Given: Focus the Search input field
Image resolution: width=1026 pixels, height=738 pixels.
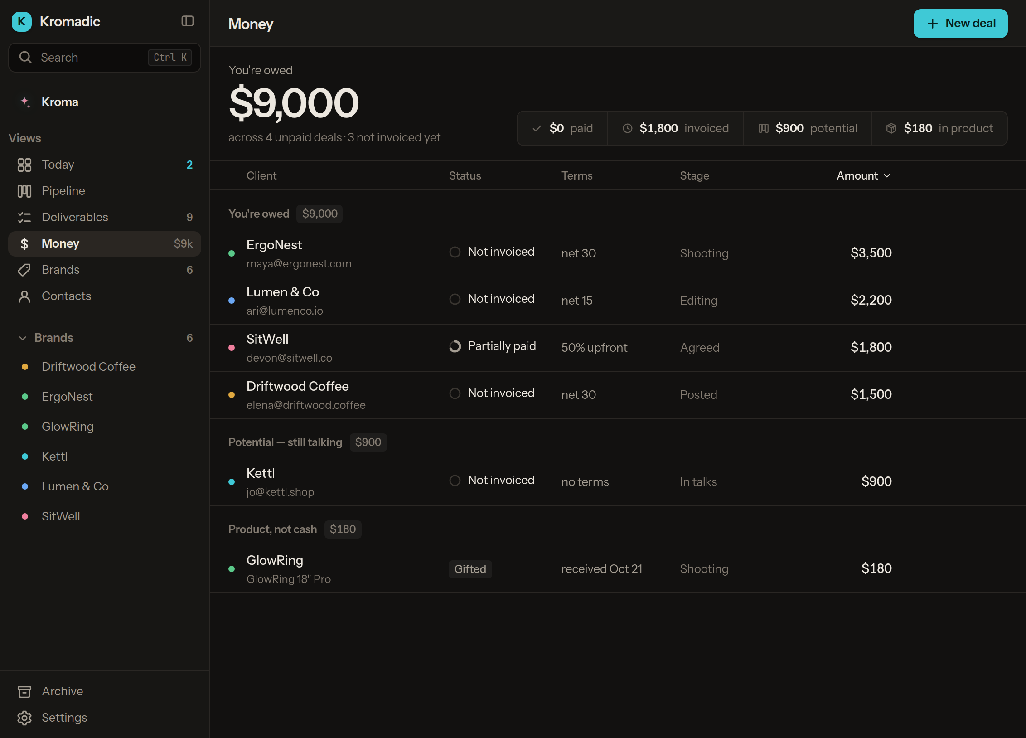Looking at the screenshot, I should (x=105, y=58).
